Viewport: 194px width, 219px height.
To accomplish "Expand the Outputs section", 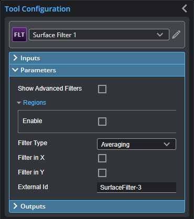I will 97,206.
